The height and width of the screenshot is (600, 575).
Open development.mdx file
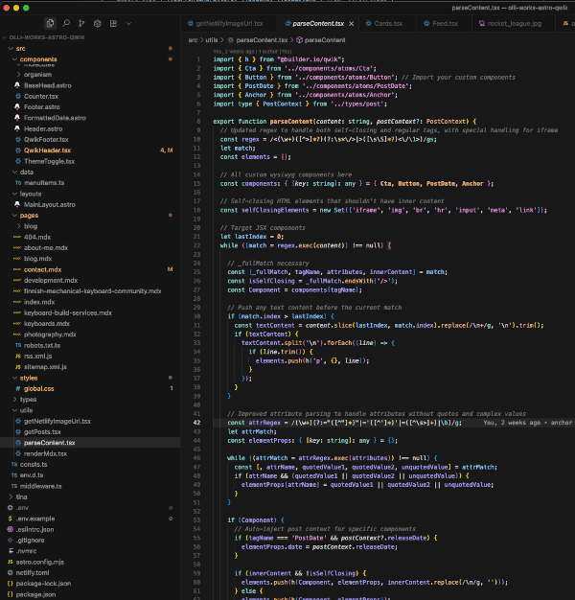click(x=51, y=281)
